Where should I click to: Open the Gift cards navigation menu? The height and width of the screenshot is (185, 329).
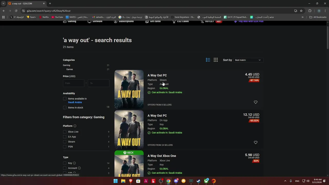pos(153,21)
